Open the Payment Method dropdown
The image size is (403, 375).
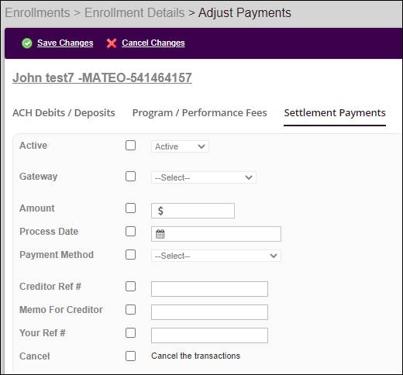tap(216, 256)
